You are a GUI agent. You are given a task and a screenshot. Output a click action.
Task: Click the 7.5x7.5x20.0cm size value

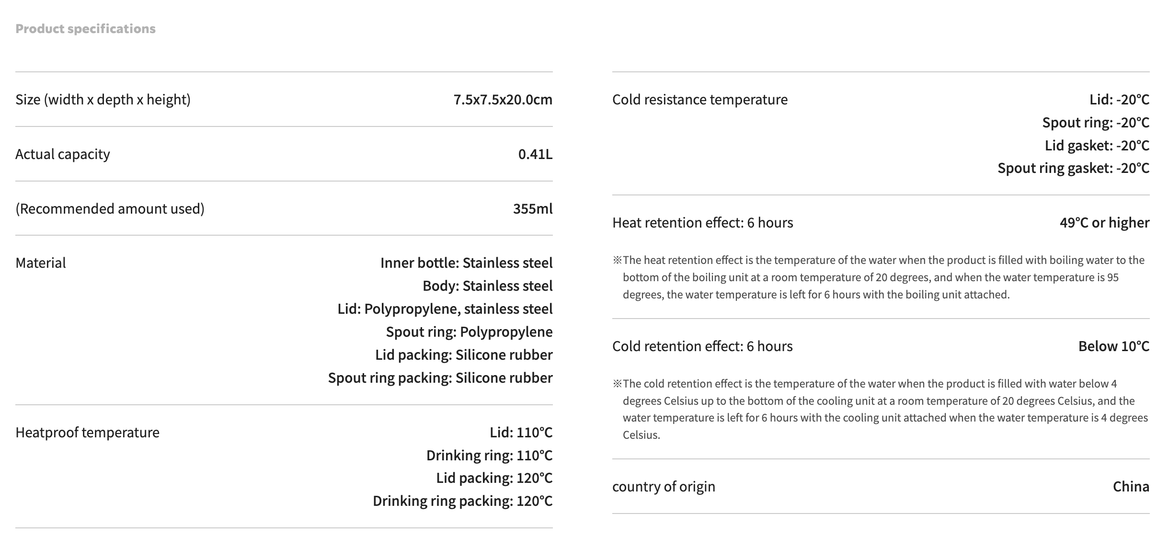503,100
